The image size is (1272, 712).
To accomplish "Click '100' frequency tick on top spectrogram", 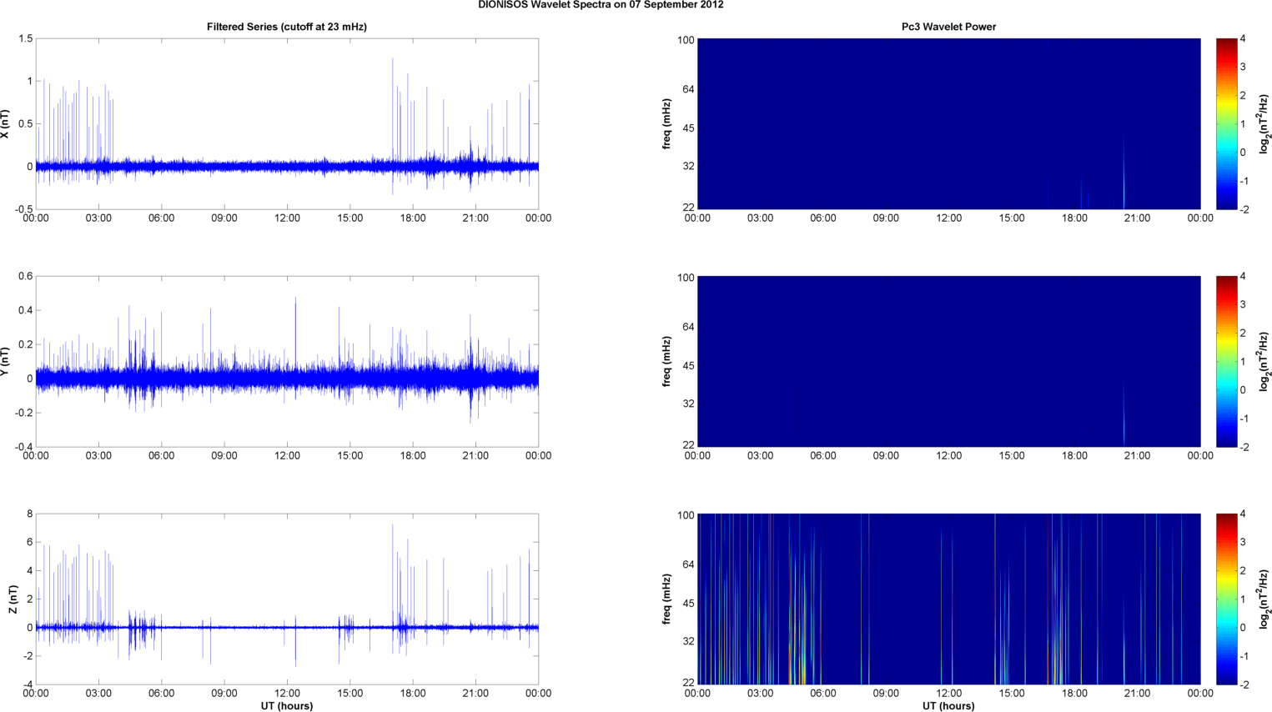I will coord(686,40).
